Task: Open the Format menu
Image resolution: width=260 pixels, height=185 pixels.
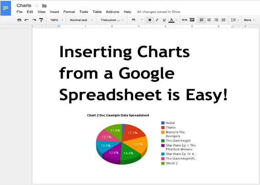Action: point(69,12)
